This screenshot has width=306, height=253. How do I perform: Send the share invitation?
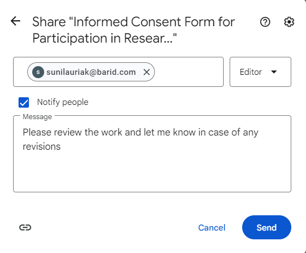(x=267, y=227)
